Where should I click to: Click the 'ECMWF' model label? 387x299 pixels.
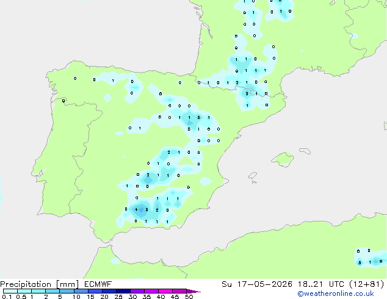pos(98,284)
